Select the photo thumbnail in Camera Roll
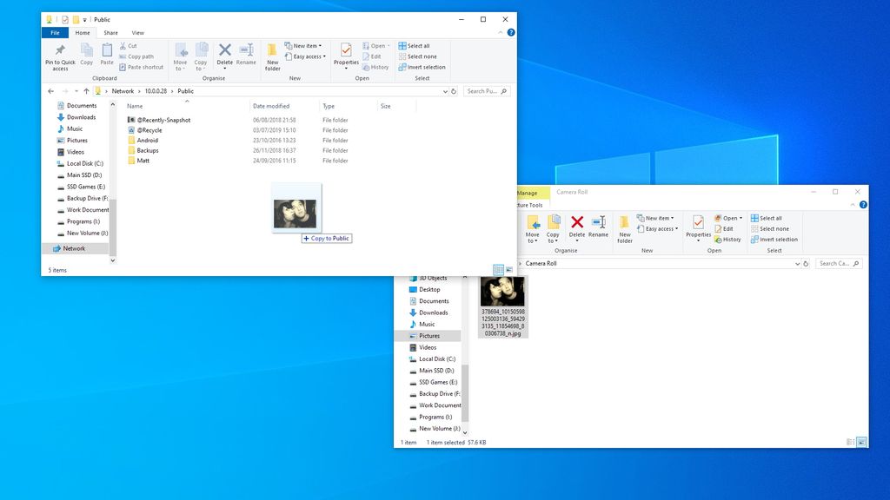 point(502,290)
